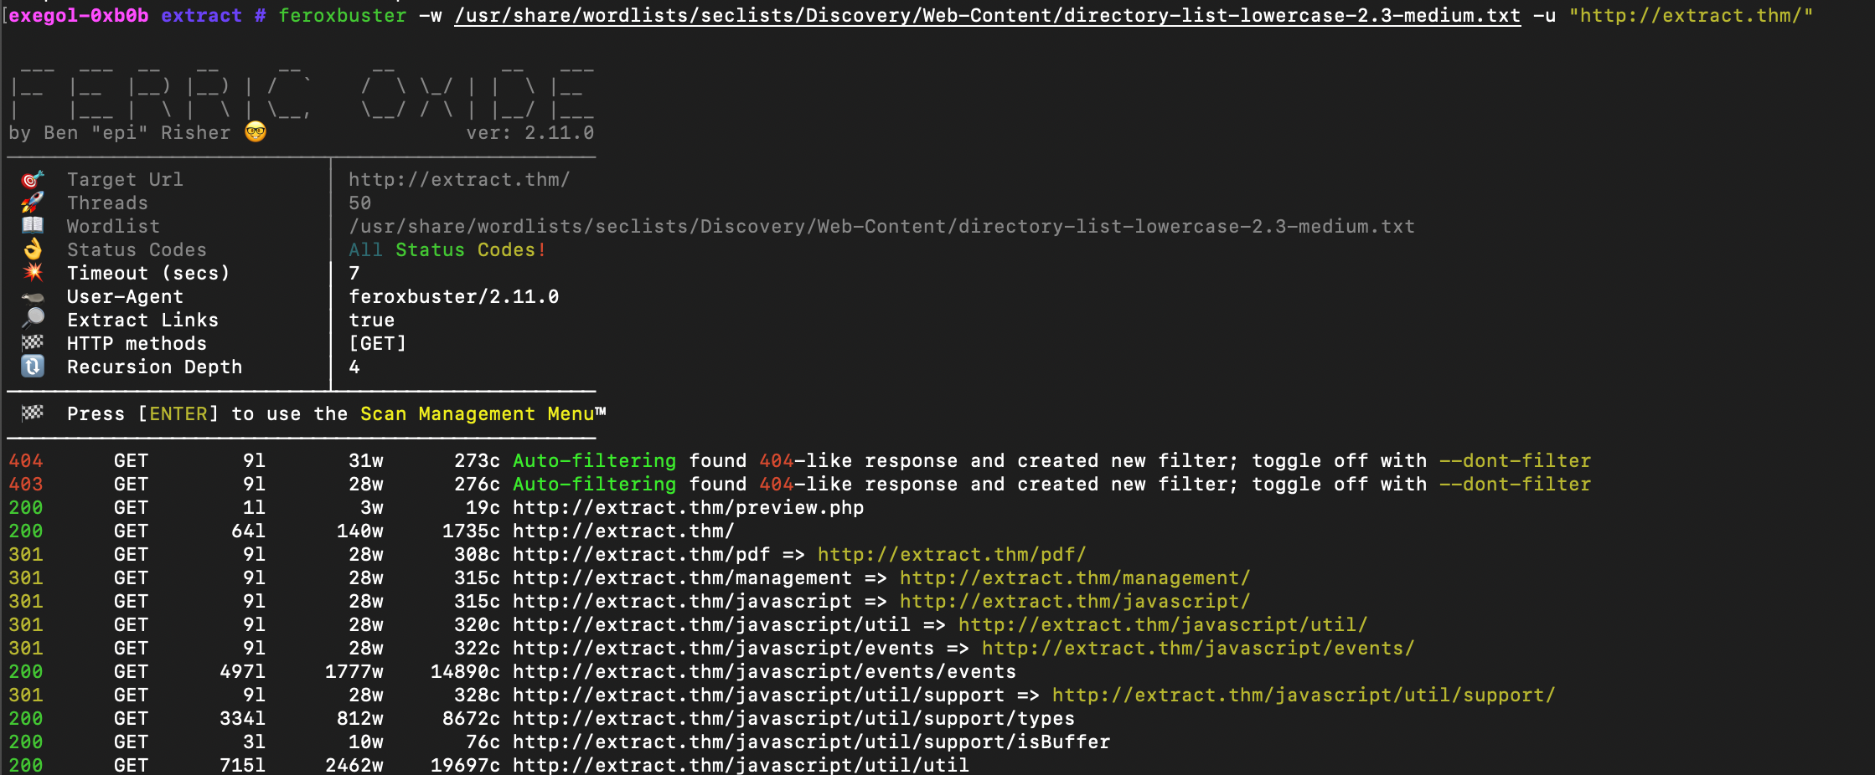Image resolution: width=1875 pixels, height=775 pixels.
Task: Click the yellow http://extract.thm/javascript/ redirect URL
Action: point(1075,601)
